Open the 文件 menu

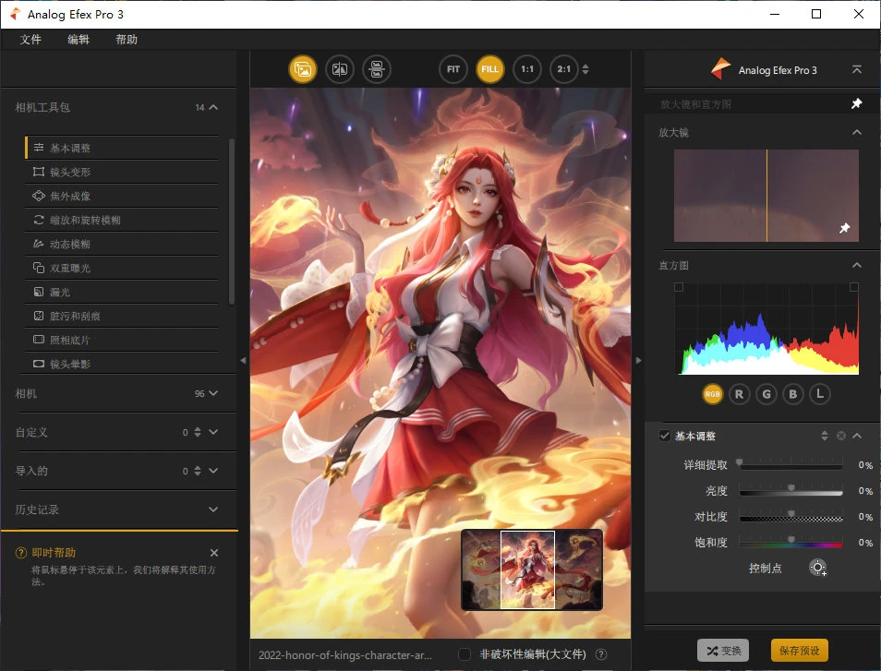tap(31, 40)
